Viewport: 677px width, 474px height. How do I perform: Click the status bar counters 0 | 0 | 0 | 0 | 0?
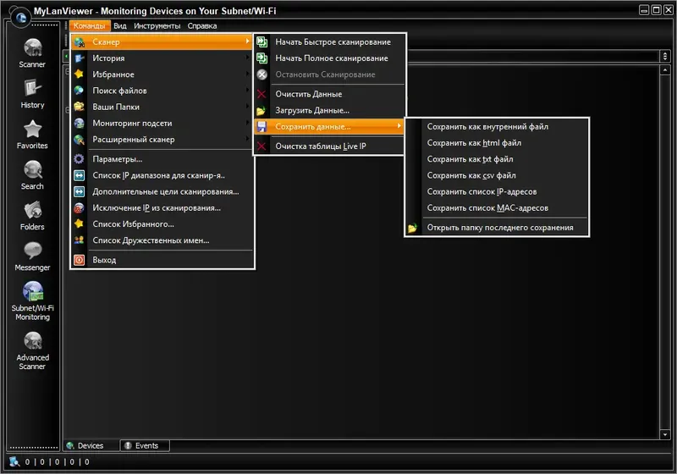pos(57,462)
